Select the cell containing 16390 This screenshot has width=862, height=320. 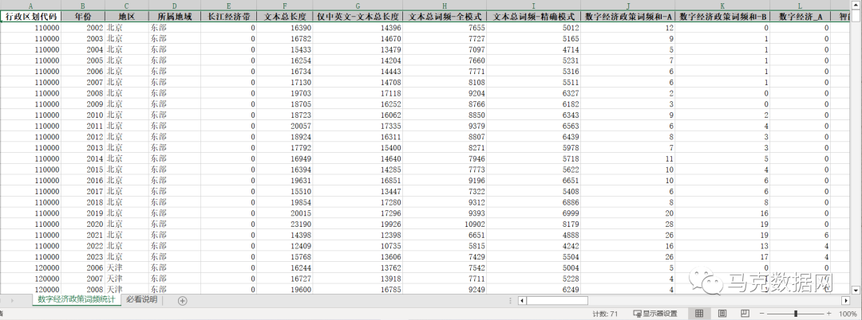(x=284, y=27)
